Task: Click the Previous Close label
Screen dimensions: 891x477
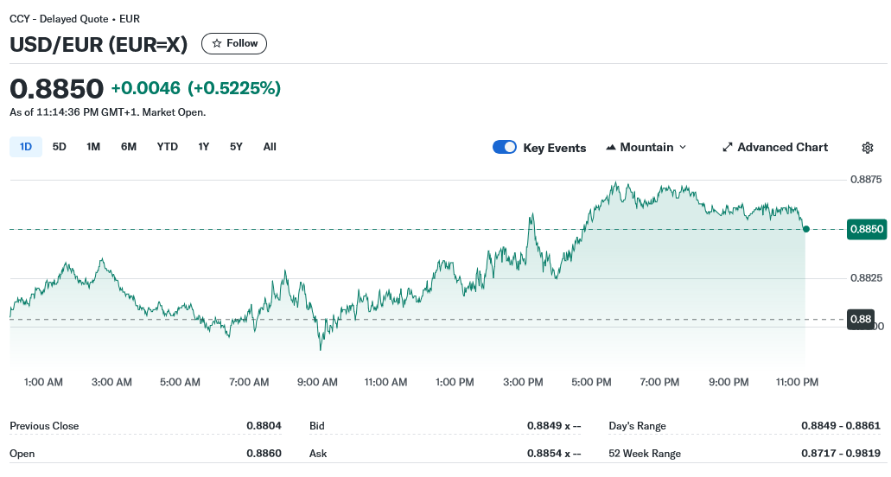Action: point(44,426)
